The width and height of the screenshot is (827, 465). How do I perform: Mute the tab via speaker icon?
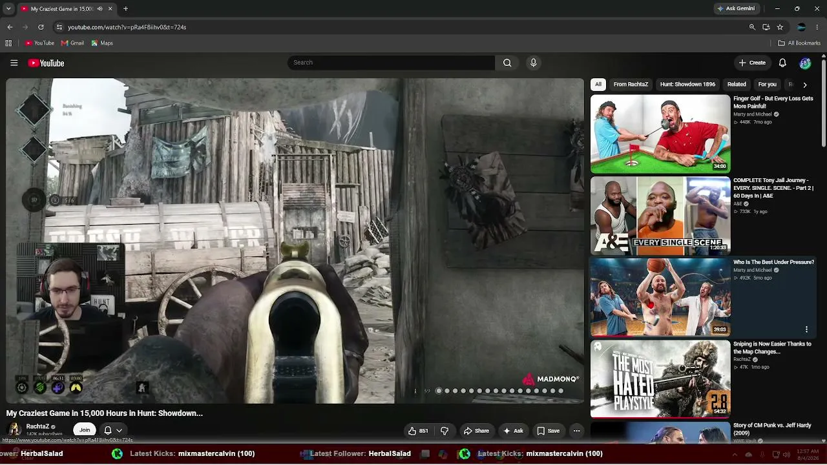(100, 9)
